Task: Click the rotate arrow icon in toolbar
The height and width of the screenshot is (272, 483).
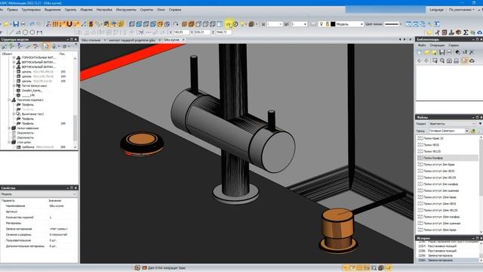Action: [176, 24]
